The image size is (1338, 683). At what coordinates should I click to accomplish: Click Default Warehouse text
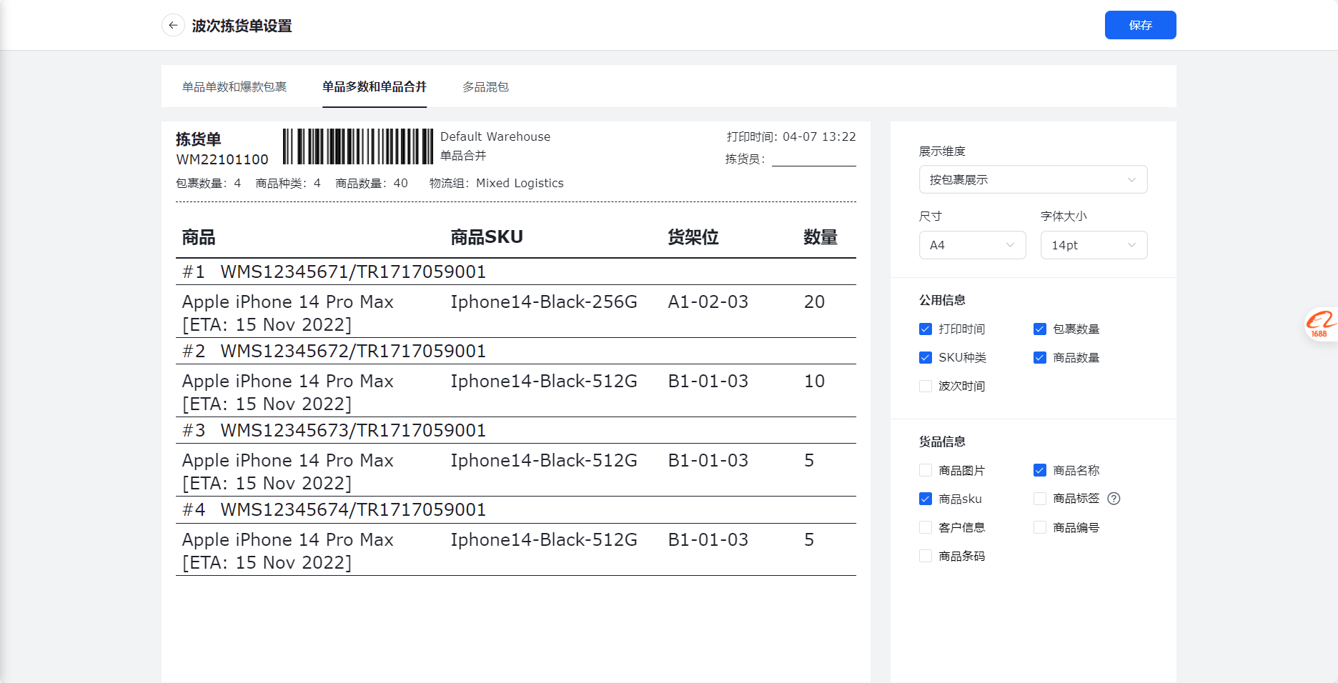coord(495,136)
